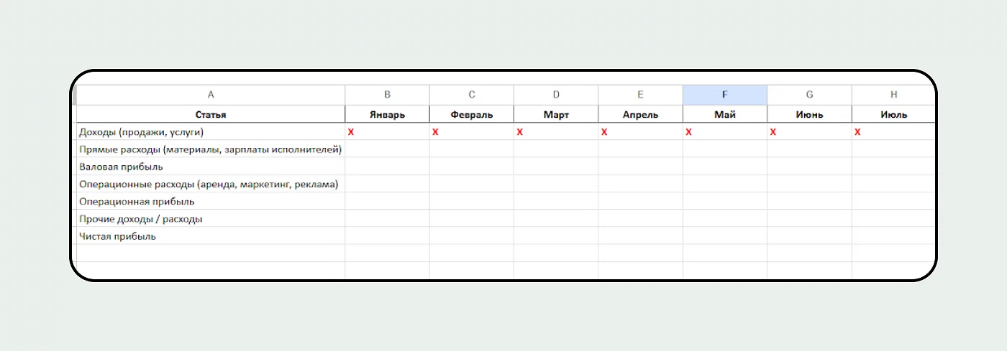The width and height of the screenshot is (1007, 351).
Task: Select column H header
Action: click(x=893, y=95)
